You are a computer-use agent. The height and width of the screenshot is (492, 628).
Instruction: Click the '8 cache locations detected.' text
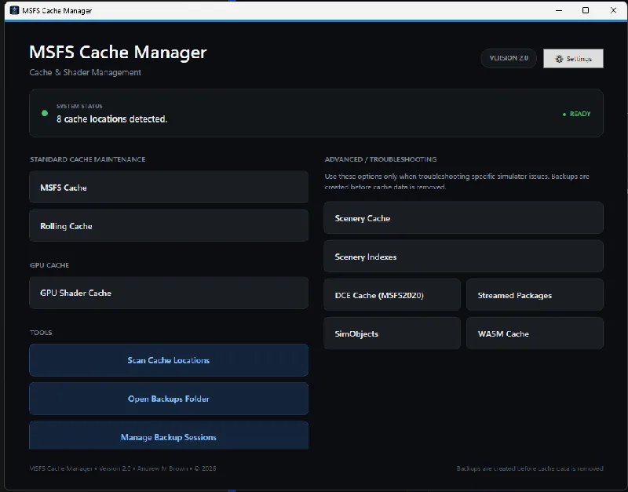111,119
